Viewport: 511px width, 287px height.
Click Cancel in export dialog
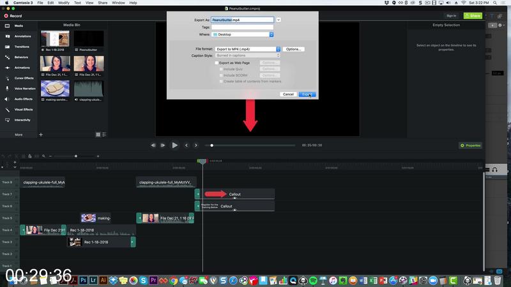pos(288,94)
